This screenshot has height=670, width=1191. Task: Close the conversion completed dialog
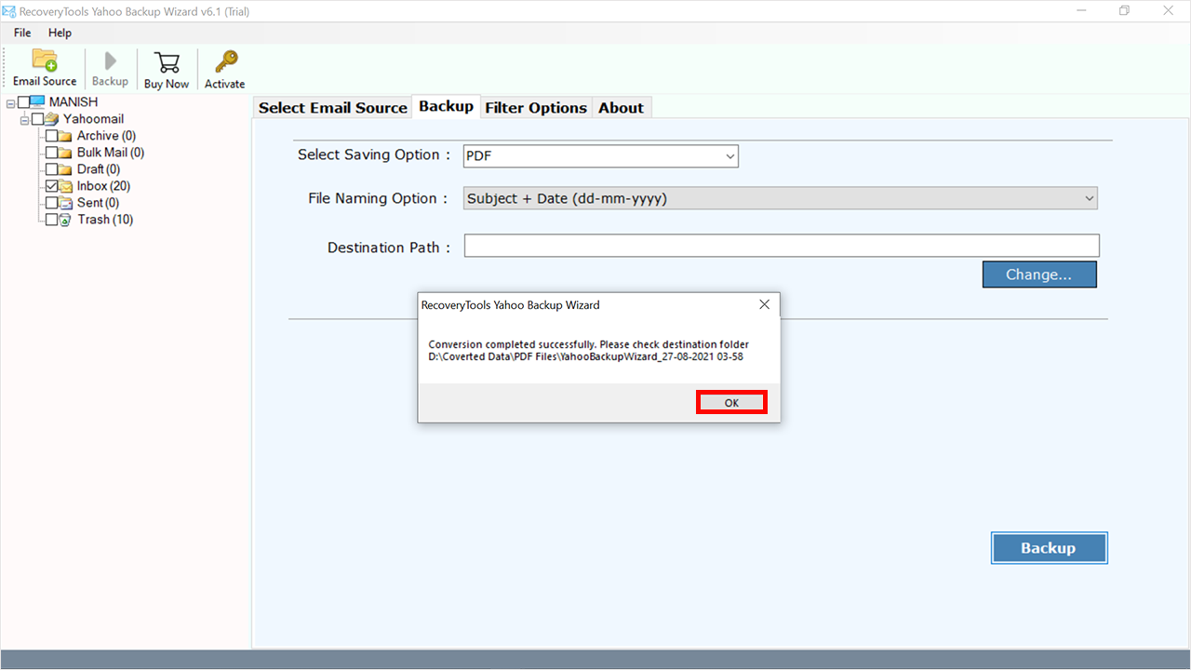pos(764,305)
